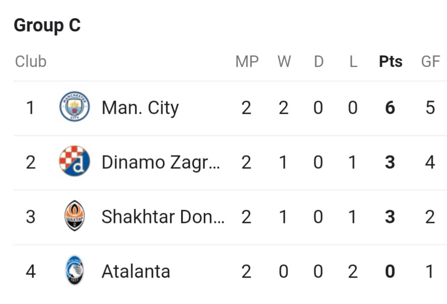Select the GF column header
Image resolution: width=447 pixels, height=304 pixels.
pos(431,62)
